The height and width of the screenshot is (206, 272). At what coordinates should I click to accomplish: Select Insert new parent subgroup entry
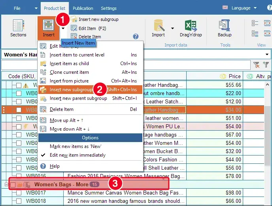coord(90,98)
